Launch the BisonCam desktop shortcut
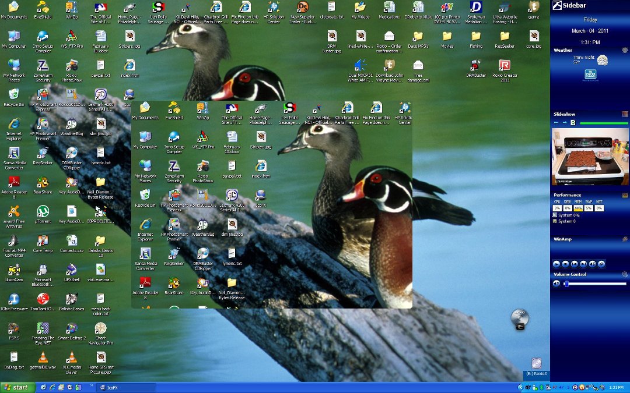Viewport: 630px width, 393px height. (14, 270)
